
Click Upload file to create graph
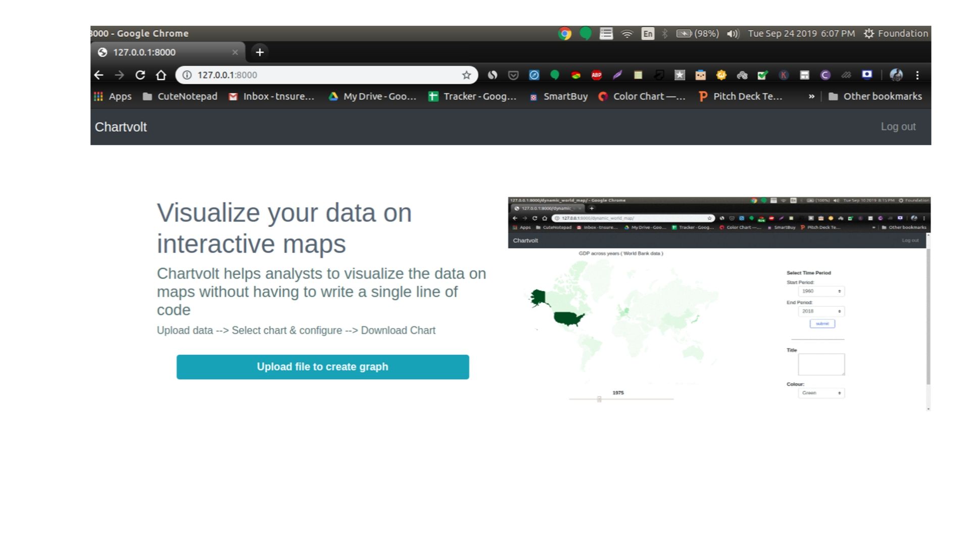(322, 367)
